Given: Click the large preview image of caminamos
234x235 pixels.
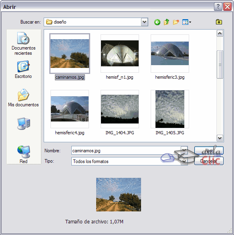Looking at the screenshot, I should coord(119,195).
